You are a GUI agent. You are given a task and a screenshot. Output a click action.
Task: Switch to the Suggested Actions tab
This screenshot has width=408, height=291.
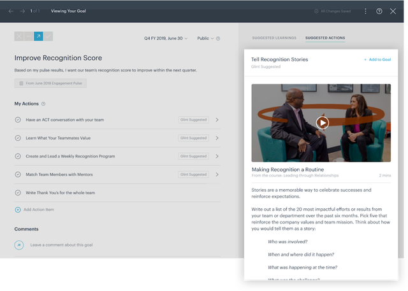tap(325, 38)
